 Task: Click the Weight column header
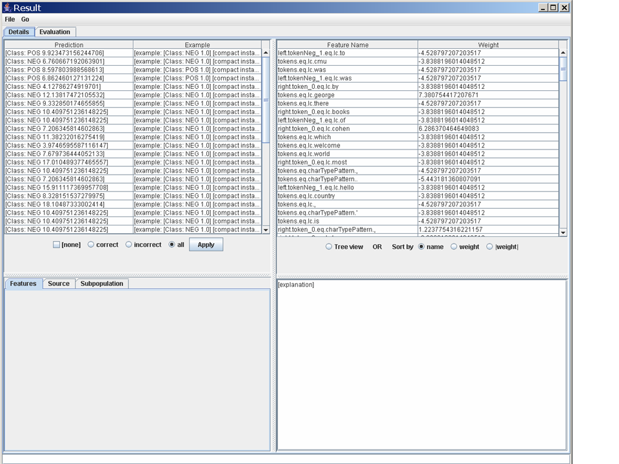[488, 45]
